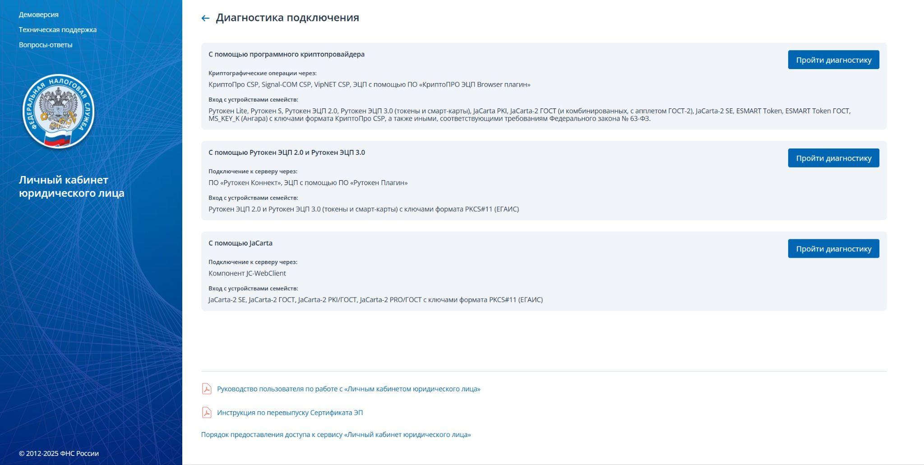Open Инструкция по перевыпуску Сертификата ЭП link
The image size is (924, 465).
(290, 413)
